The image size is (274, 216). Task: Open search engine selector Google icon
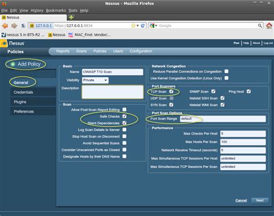click(153, 25)
